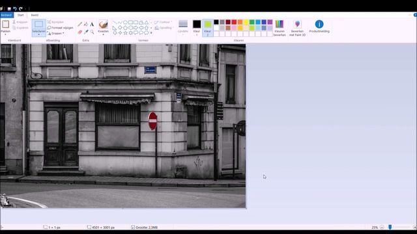417x234 pixels.
Task: Activate Kleur 2 background color
Action: [208, 27]
